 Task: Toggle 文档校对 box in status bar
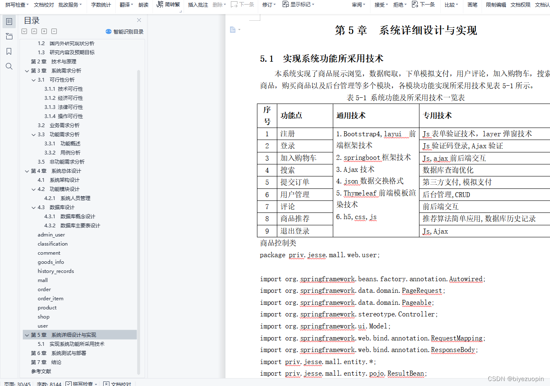coord(106,384)
